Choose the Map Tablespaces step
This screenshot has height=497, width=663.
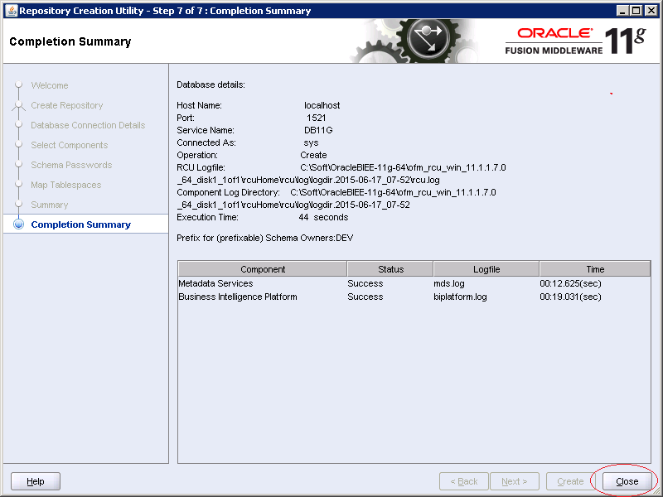click(66, 185)
